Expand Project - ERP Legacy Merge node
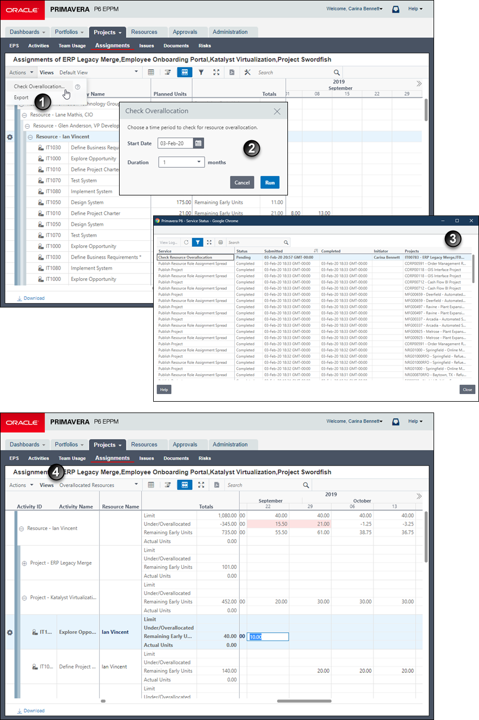The width and height of the screenshot is (479, 720). point(24,563)
